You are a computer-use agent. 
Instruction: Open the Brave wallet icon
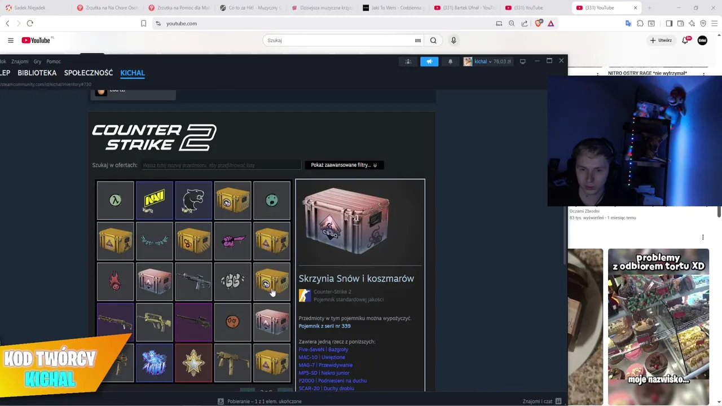pos(680,23)
